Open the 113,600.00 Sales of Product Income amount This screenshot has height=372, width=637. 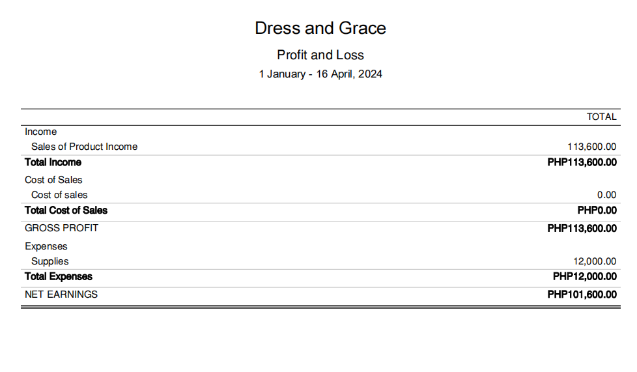pyautogui.click(x=591, y=147)
